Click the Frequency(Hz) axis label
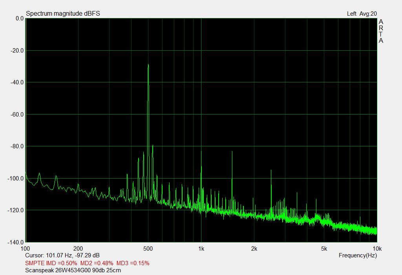Screen dimensions: 402x275 (358, 255)
